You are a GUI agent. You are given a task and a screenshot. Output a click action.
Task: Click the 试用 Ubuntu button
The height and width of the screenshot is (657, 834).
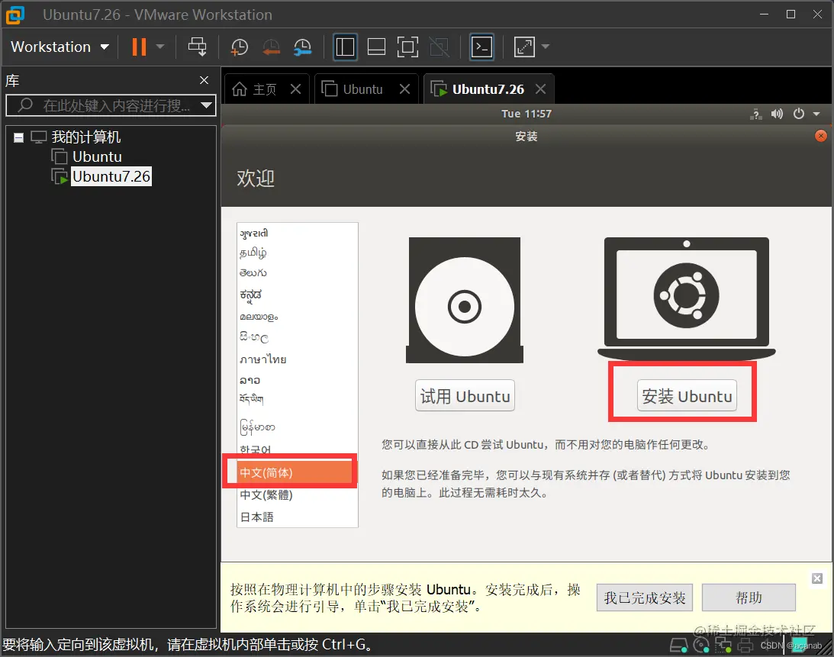coord(465,396)
